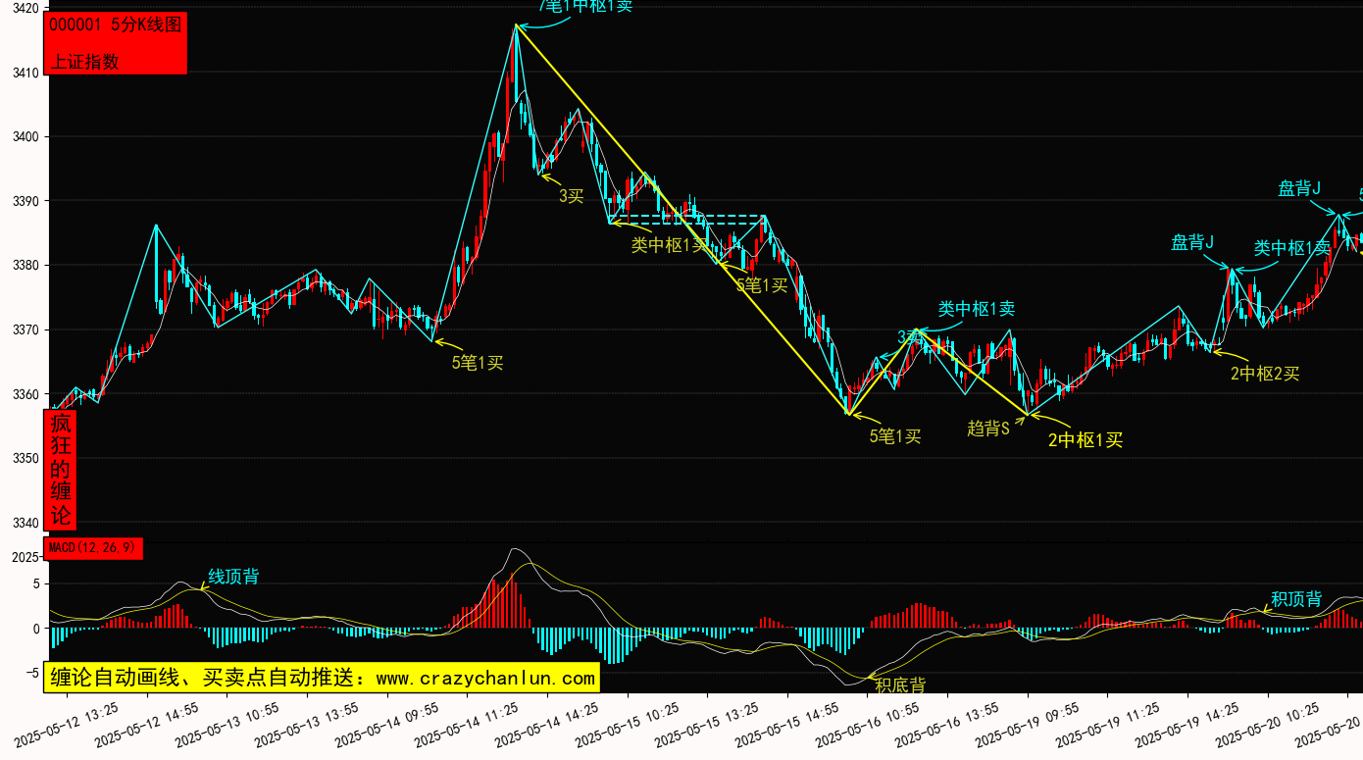Select the 盘背J label left of 类中枢1卖

click(x=1192, y=242)
